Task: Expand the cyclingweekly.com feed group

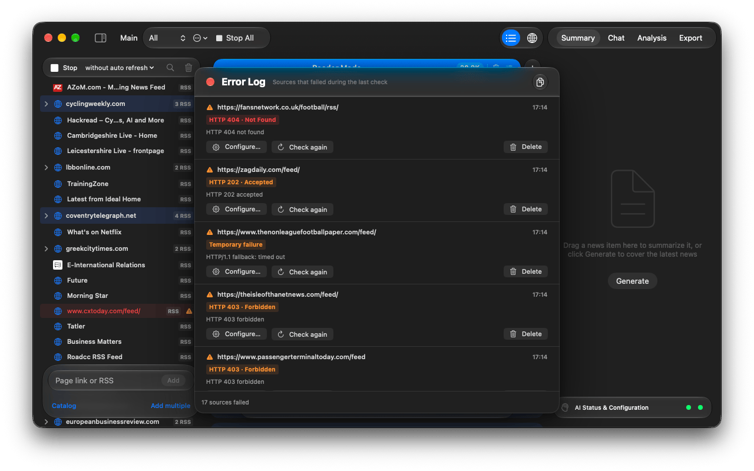Action: 47,104
